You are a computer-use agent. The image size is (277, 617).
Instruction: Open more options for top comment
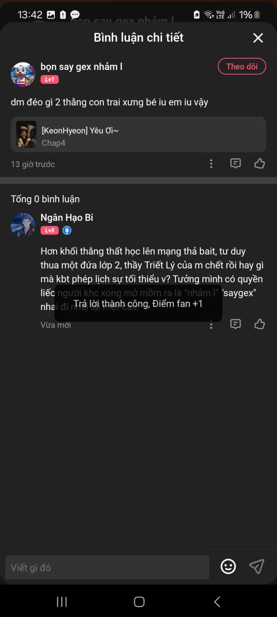coord(211,163)
